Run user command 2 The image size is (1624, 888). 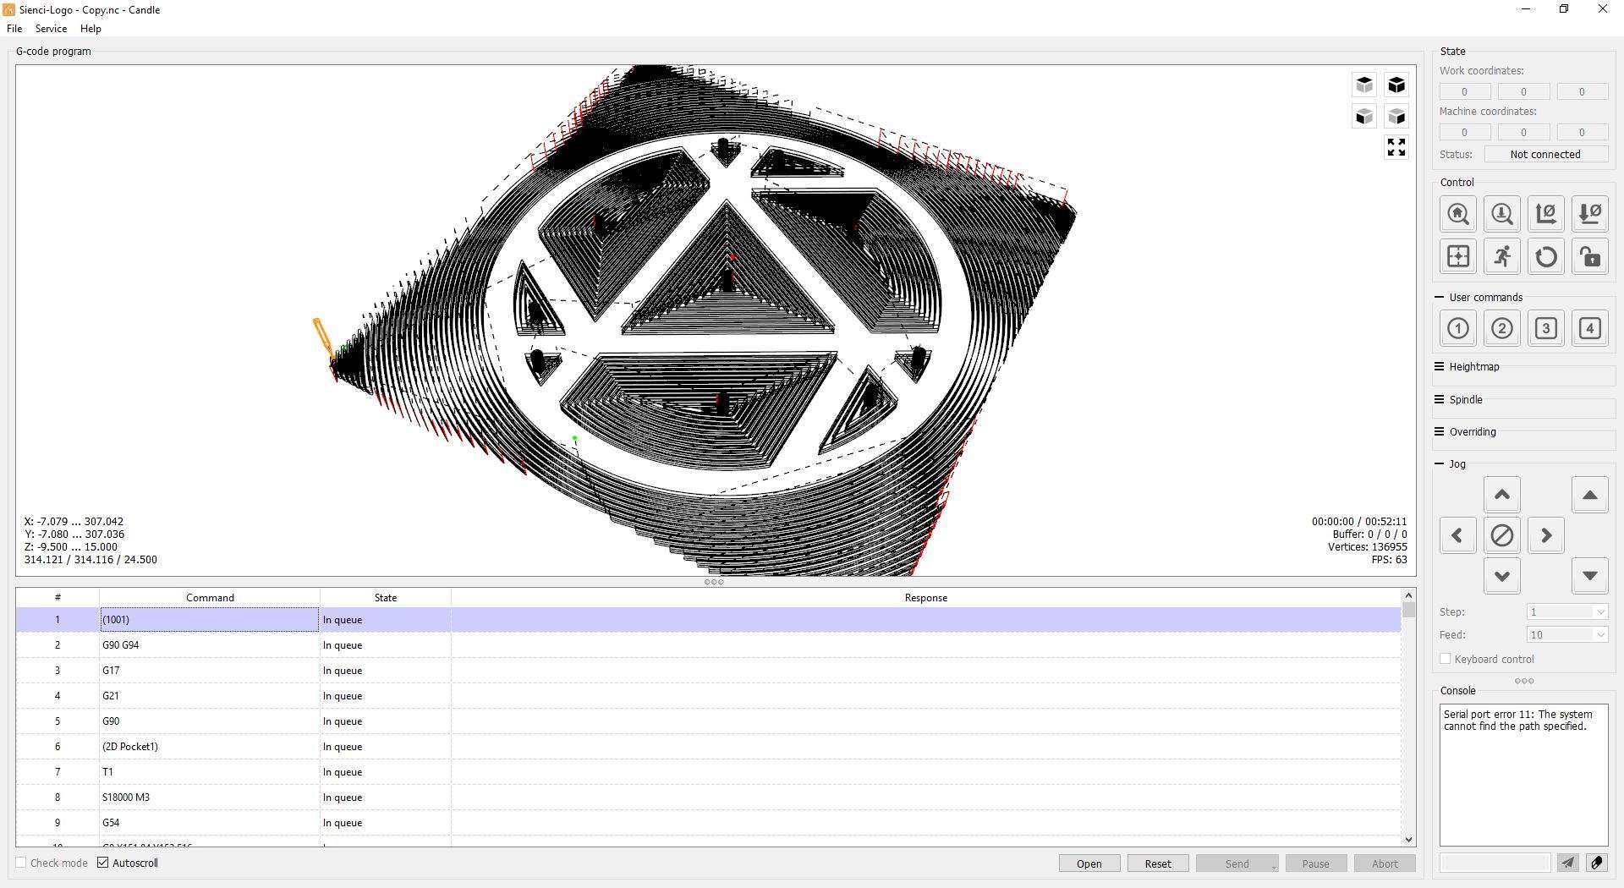point(1502,328)
